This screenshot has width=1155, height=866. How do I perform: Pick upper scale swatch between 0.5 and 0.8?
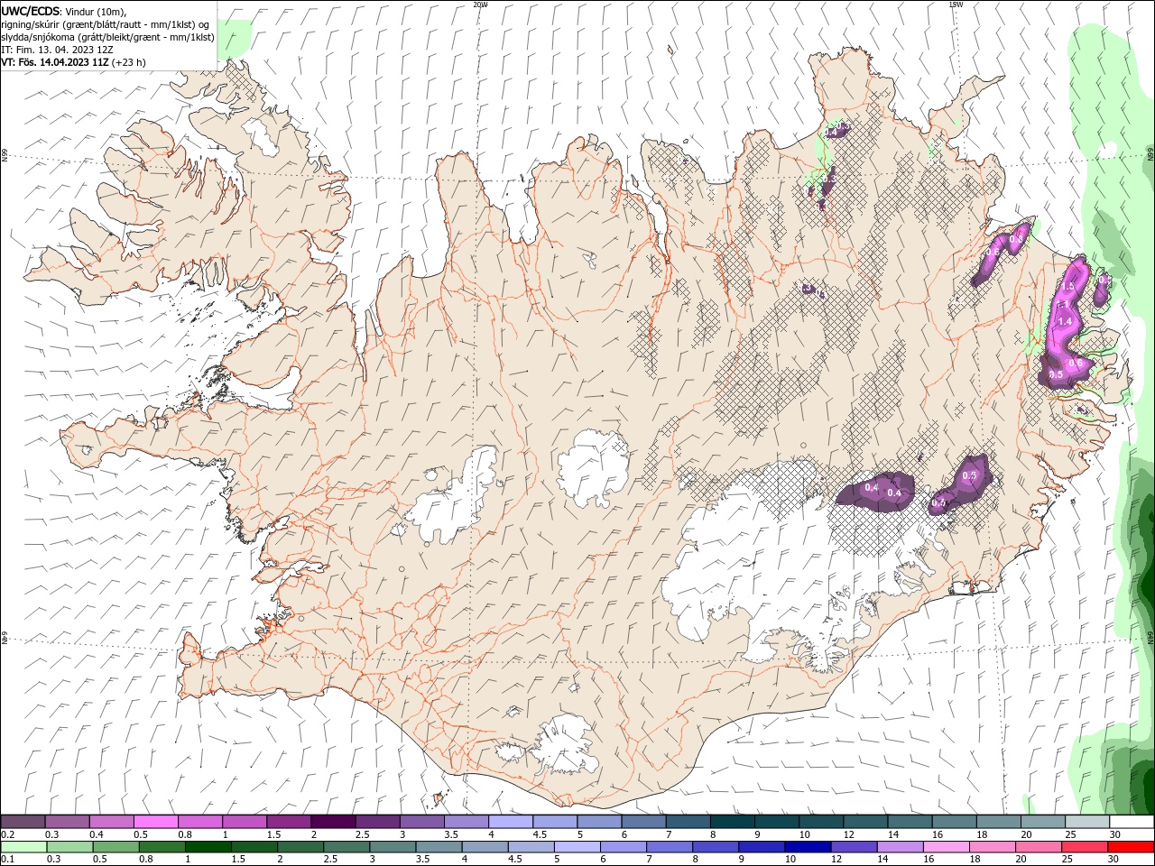point(156,822)
